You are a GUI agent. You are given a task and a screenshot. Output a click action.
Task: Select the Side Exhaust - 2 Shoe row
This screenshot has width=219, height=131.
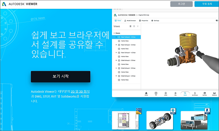click(x=127, y=60)
